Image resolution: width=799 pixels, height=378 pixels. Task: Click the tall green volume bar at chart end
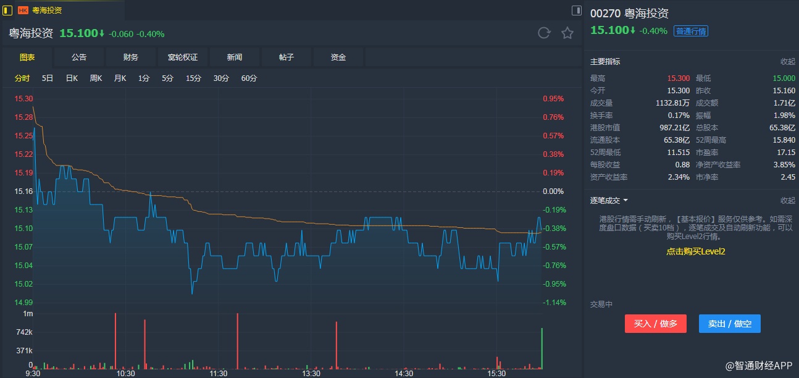542,349
